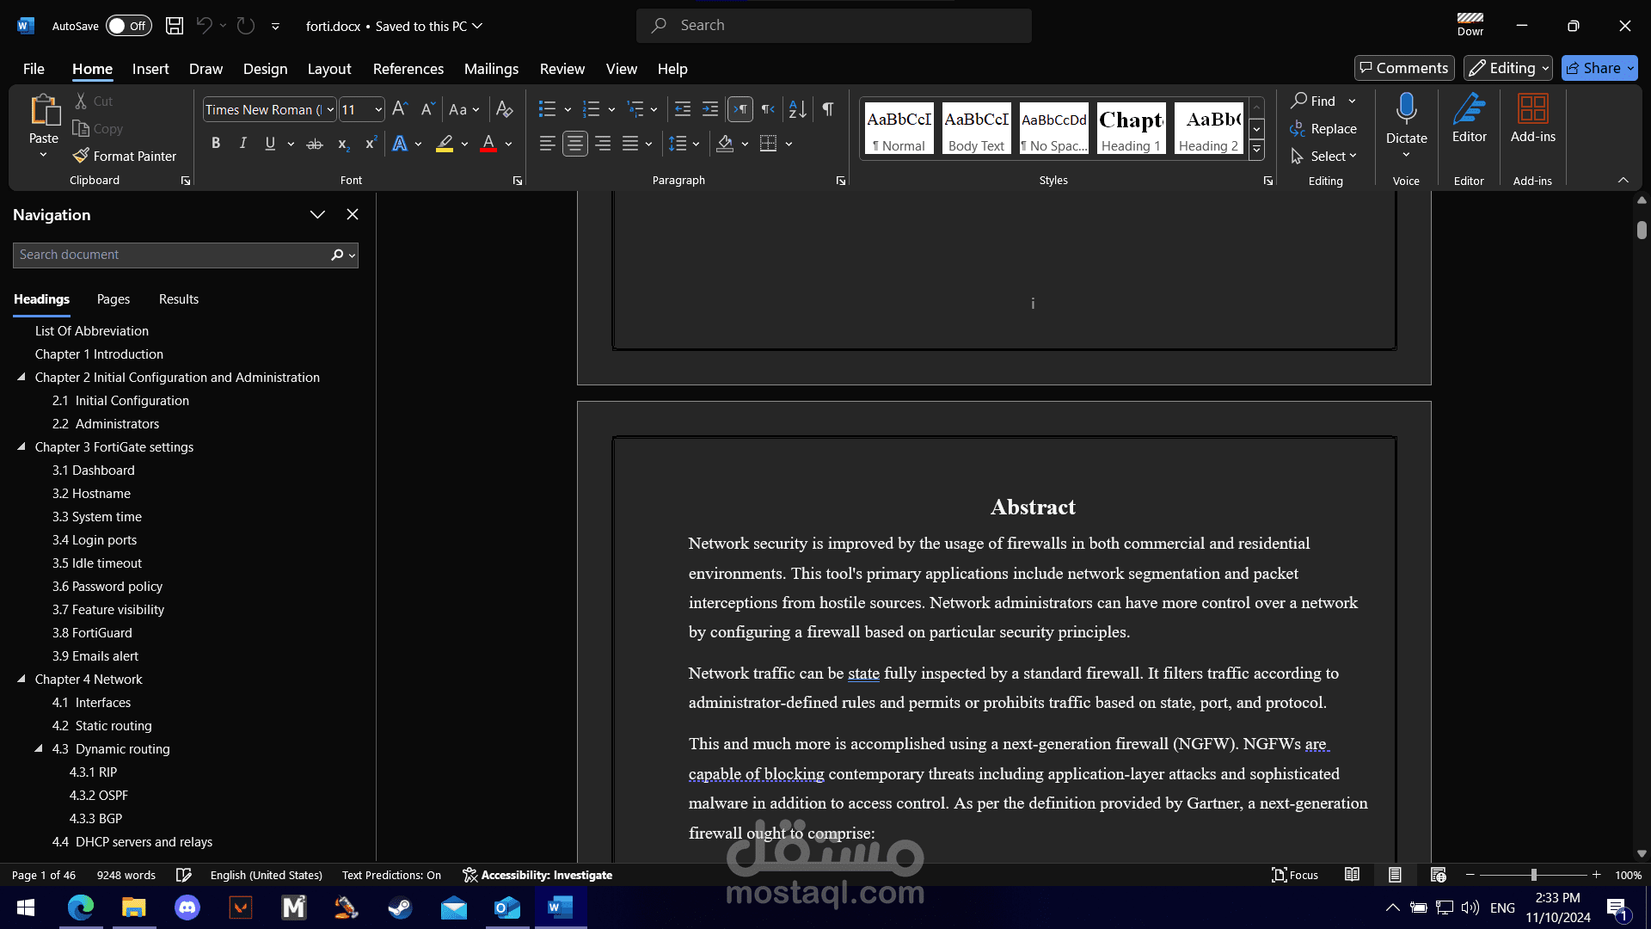Increase font size with Grow Font icon
The height and width of the screenshot is (929, 1651).
point(399,109)
